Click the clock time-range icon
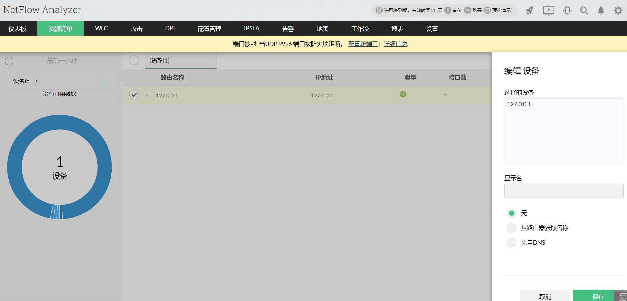Screen dimensions: 627x301 (9, 61)
